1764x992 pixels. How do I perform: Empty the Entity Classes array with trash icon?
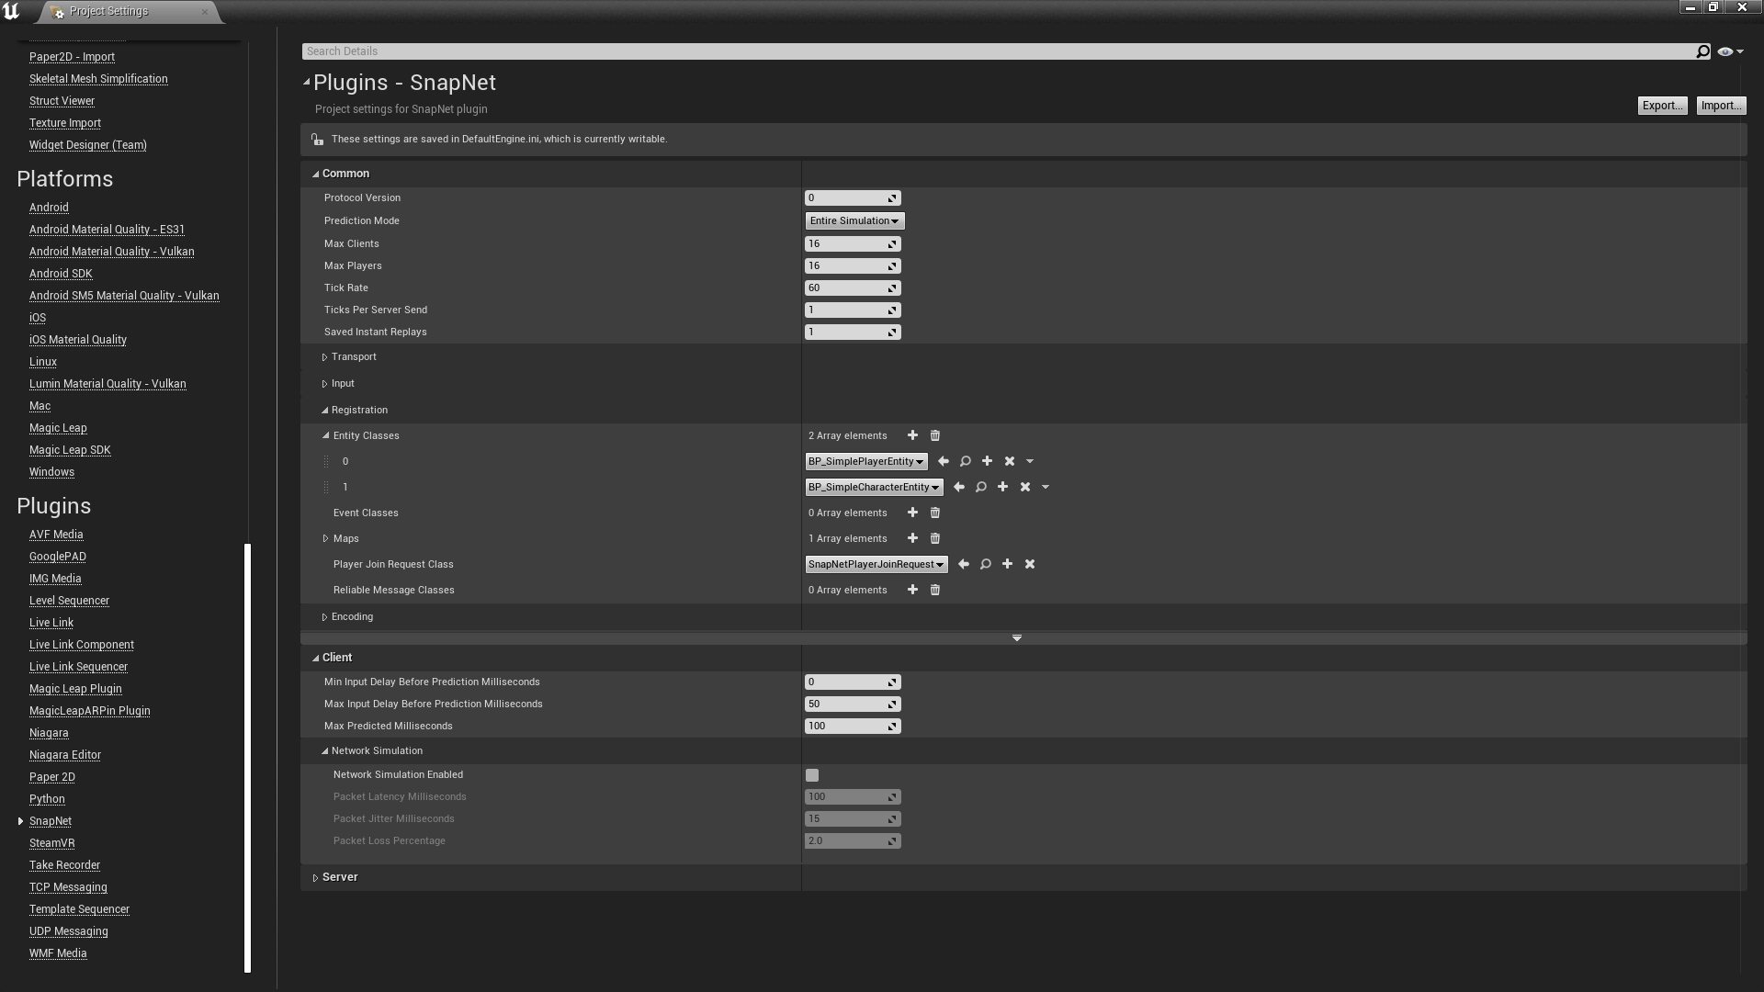(x=935, y=435)
